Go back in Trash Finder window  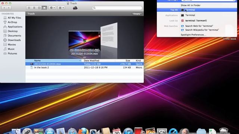[4, 8]
